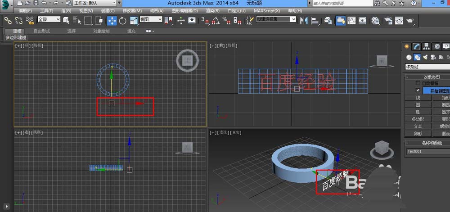450x212 pixels.
Task: Enable the 自动栅格 checkbox
Action: pos(418,83)
